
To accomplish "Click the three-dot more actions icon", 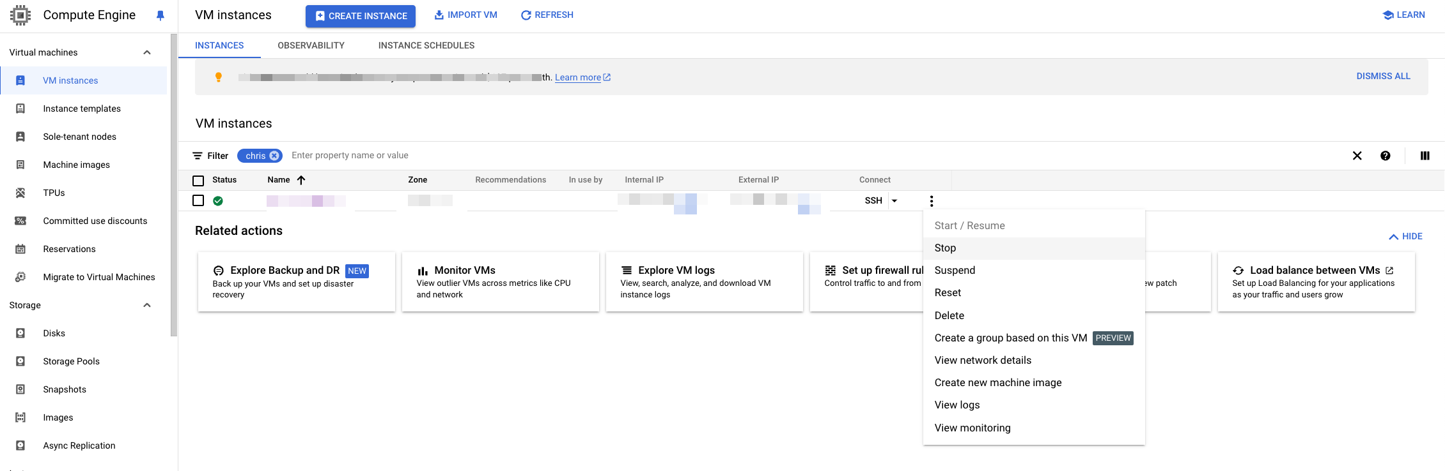I will click(932, 201).
